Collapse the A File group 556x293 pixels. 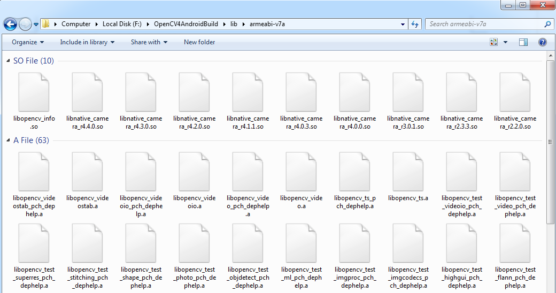[x=8, y=140]
